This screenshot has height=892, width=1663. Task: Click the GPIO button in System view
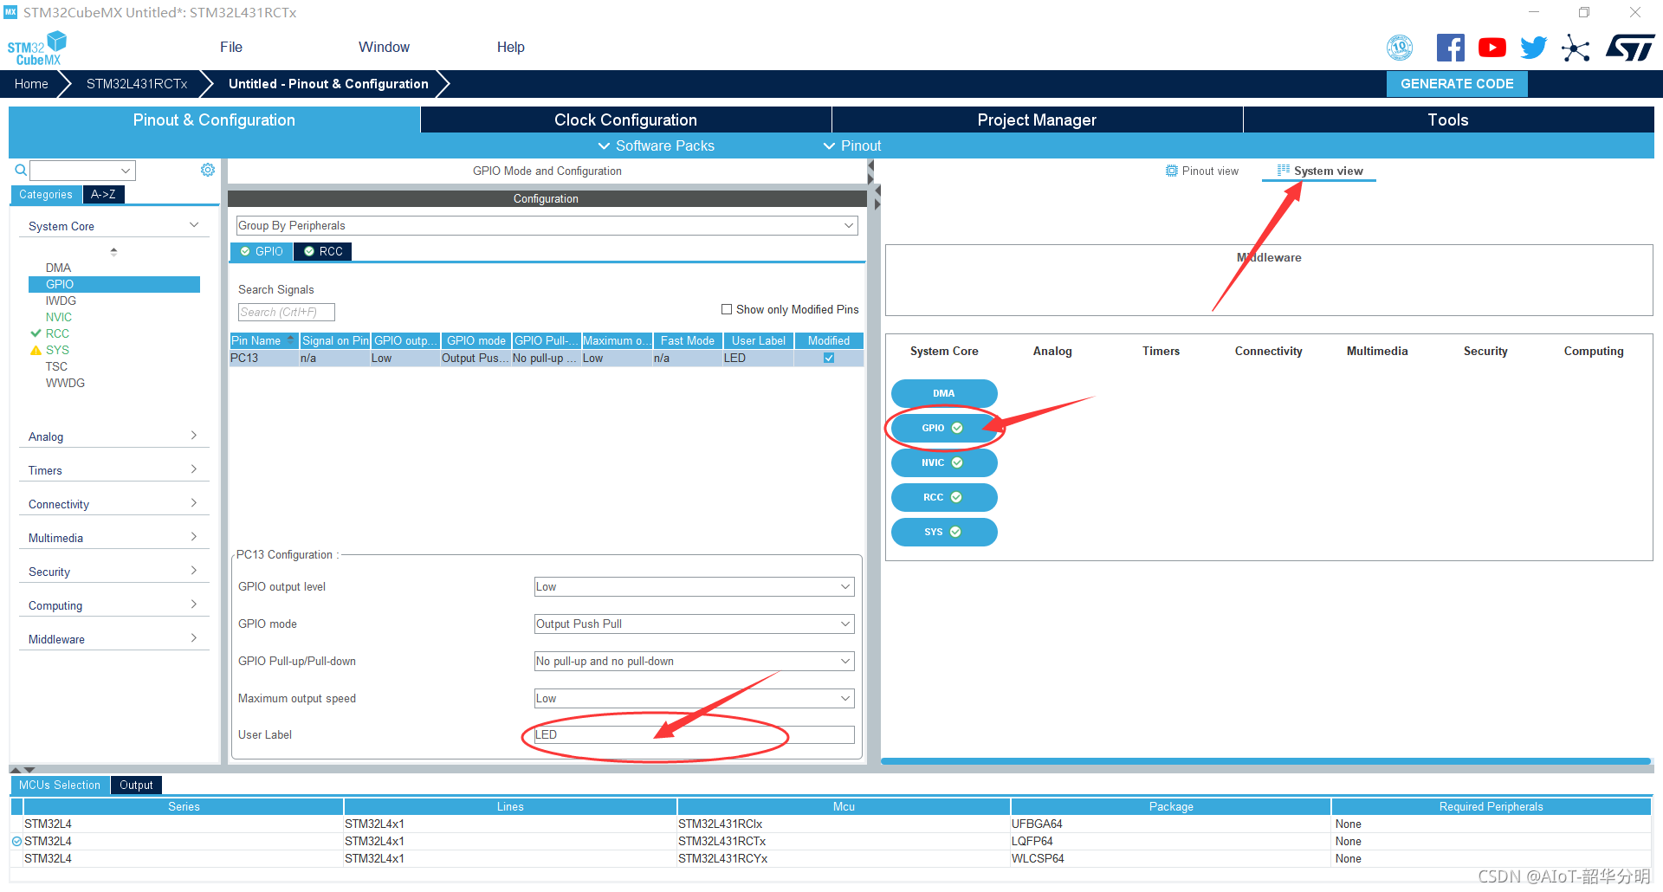click(x=944, y=428)
